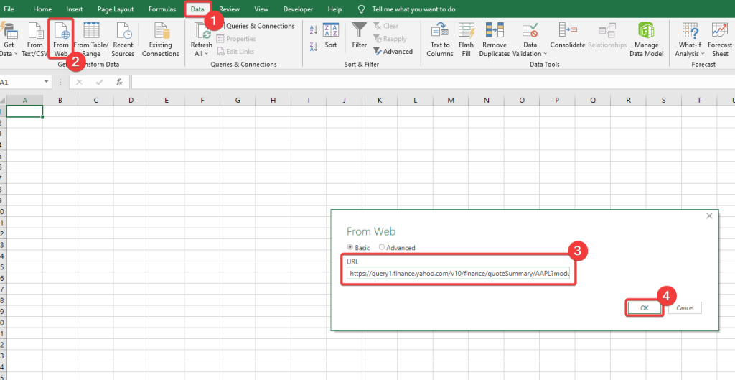Switch to the View tab
735x380 pixels.
[x=261, y=9]
